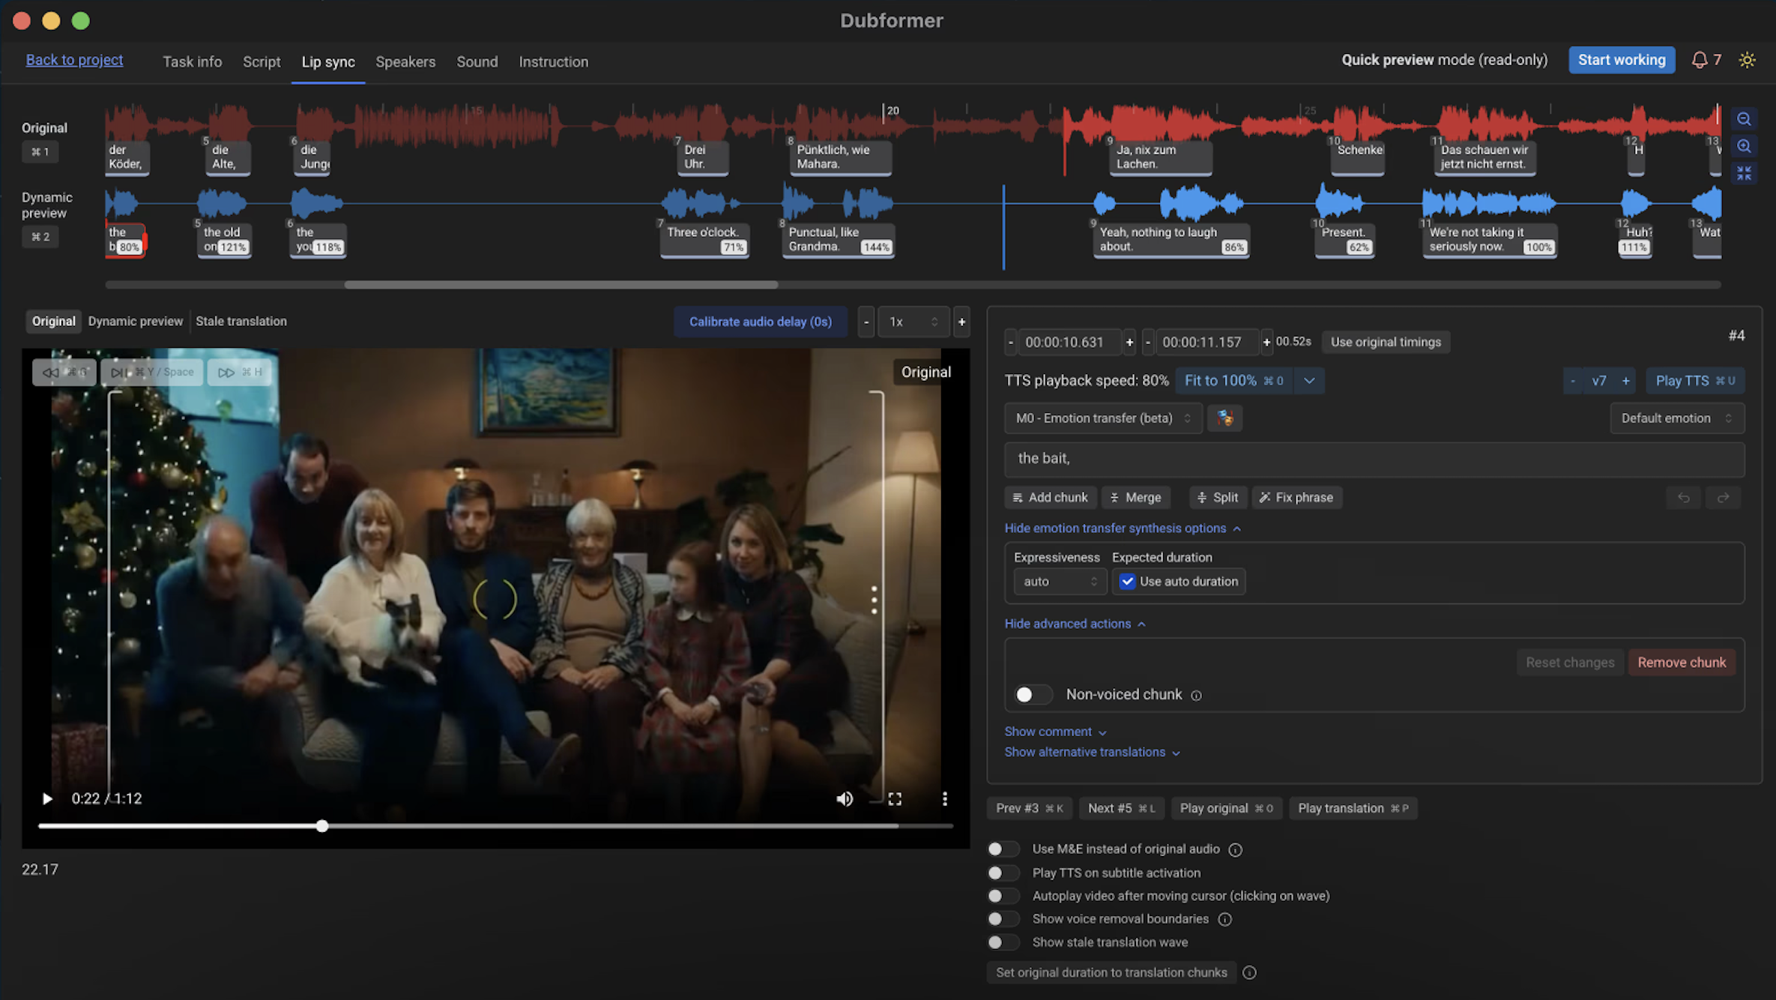Toggle Play TTS on subtitle activation
Image resolution: width=1776 pixels, height=1000 pixels.
click(x=1002, y=873)
